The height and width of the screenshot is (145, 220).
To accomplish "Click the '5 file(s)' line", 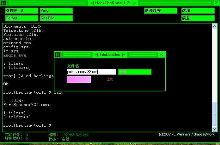I will 15,63.
